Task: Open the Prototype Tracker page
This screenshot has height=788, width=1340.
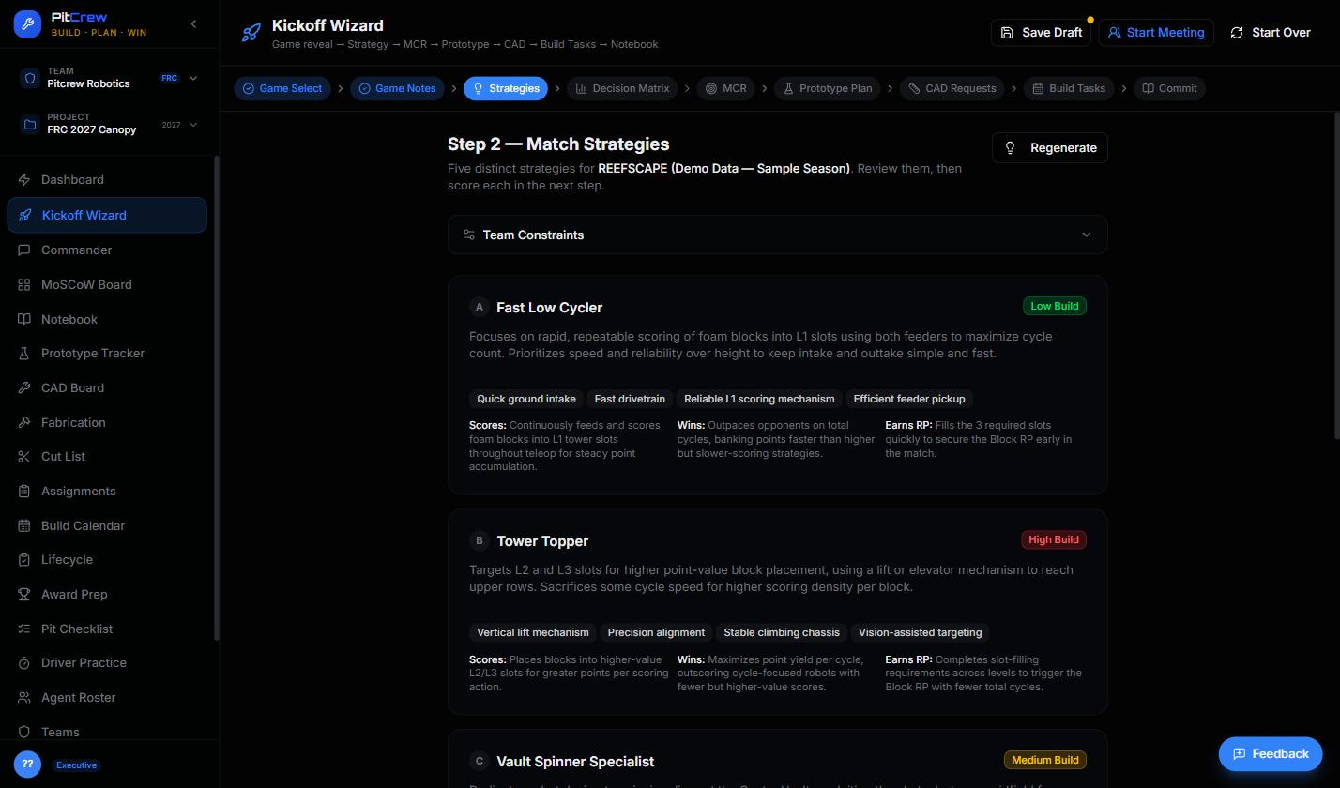Action: click(x=107, y=354)
